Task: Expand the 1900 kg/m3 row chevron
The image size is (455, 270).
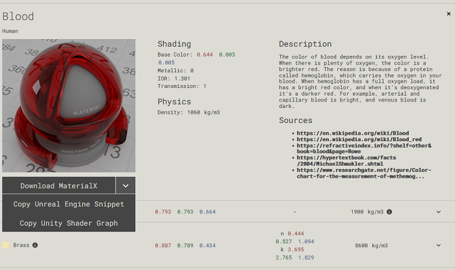Action: tap(438, 211)
